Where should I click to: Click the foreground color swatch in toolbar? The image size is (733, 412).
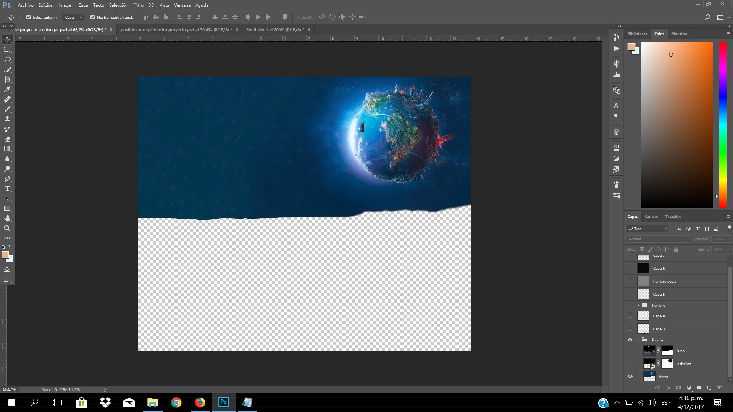pos(5,255)
